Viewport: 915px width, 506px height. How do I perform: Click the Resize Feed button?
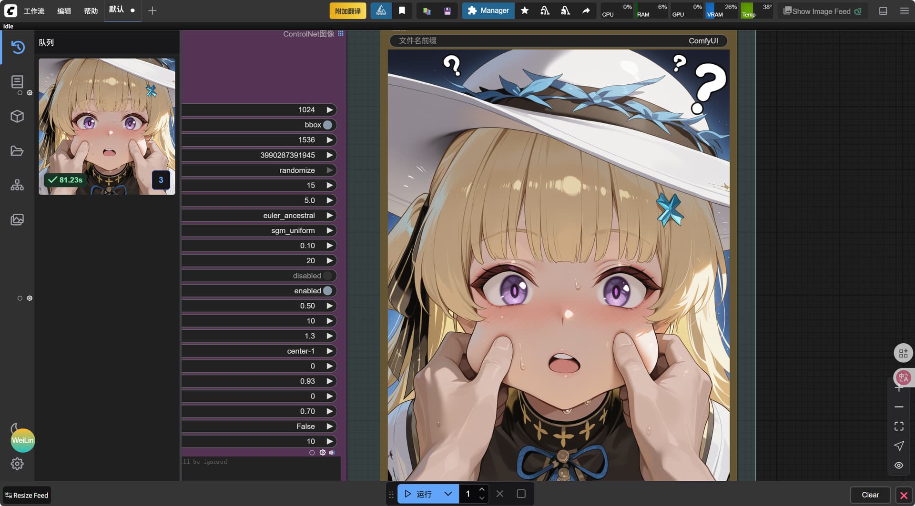27,495
